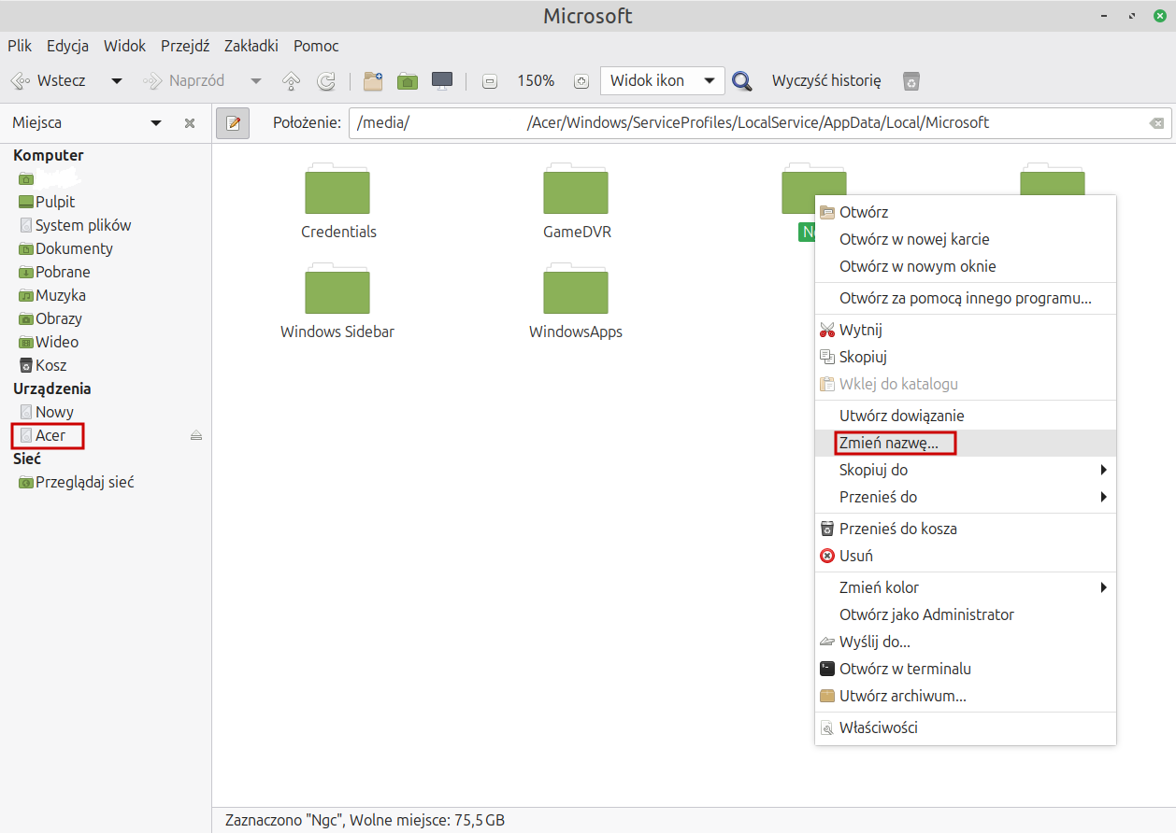Create a new folder from the toolbar
The height and width of the screenshot is (833, 1176).
[373, 81]
